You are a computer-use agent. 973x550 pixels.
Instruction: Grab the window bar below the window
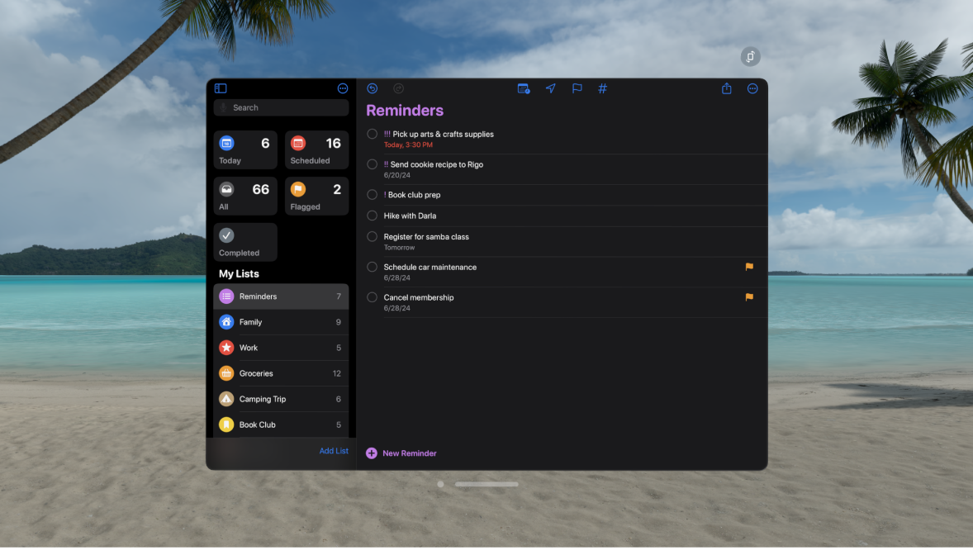pyautogui.click(x=486, y=484)
